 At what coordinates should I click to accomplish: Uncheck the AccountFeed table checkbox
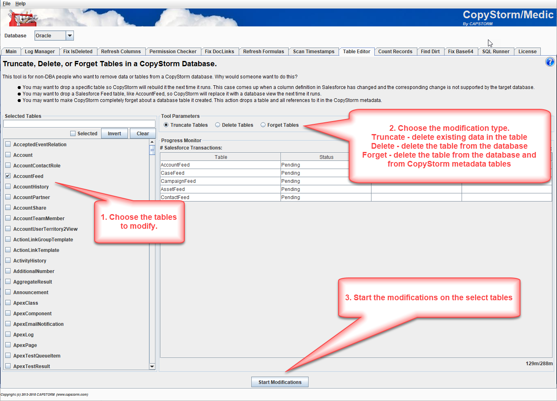pyautogui.click(x=8, y=176)
